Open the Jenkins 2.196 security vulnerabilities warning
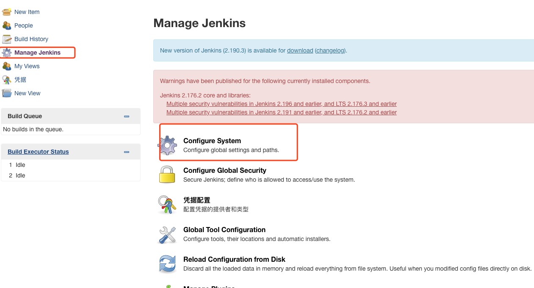 click(x=281, y=104)
